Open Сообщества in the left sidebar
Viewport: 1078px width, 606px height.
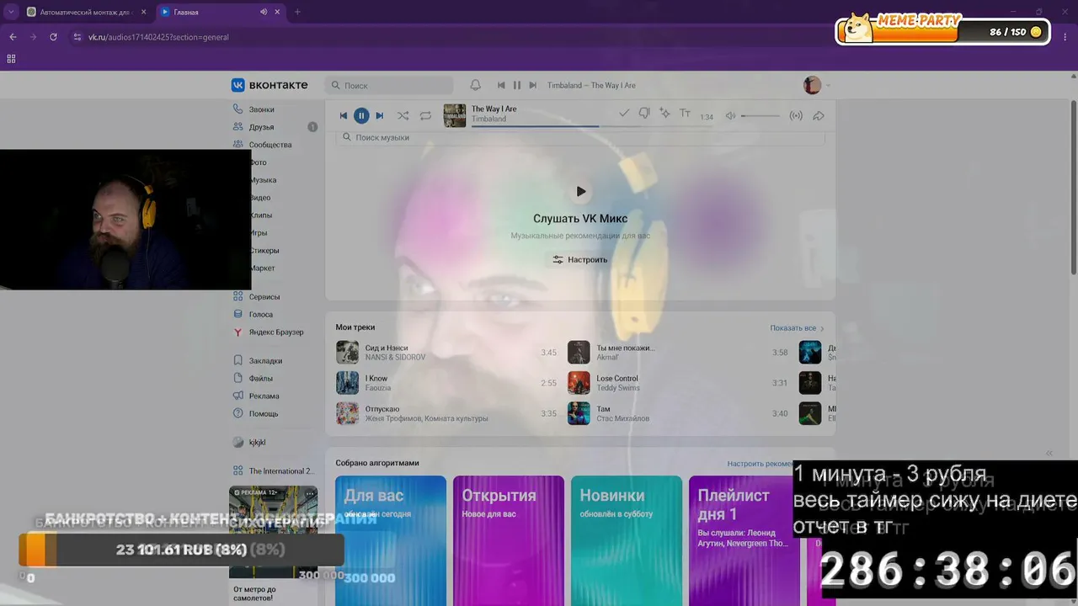coord(270,145)
